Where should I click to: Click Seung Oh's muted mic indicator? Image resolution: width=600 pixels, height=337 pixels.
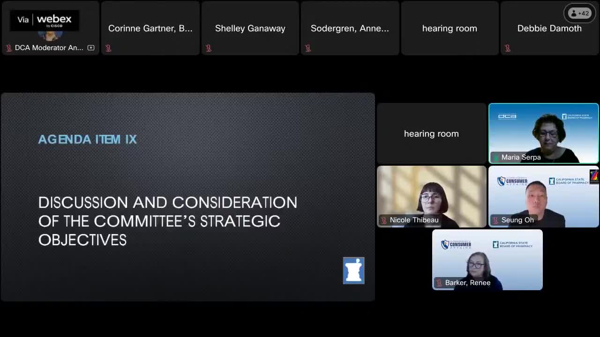(x=495, y=220)
